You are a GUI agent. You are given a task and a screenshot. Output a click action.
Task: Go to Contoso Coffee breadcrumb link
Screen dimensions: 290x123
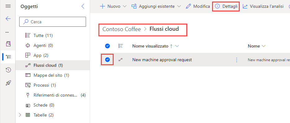point(121,29)
